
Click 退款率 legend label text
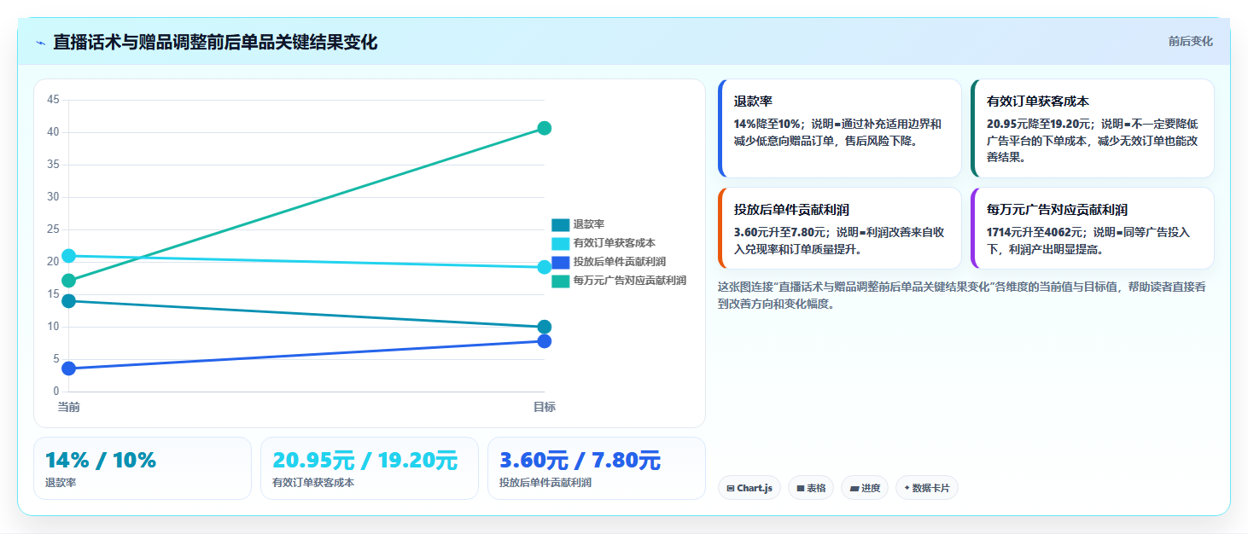coord(589,224)
